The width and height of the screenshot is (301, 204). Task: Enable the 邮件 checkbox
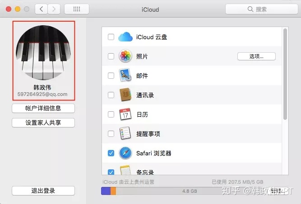(x=111, y=76)
